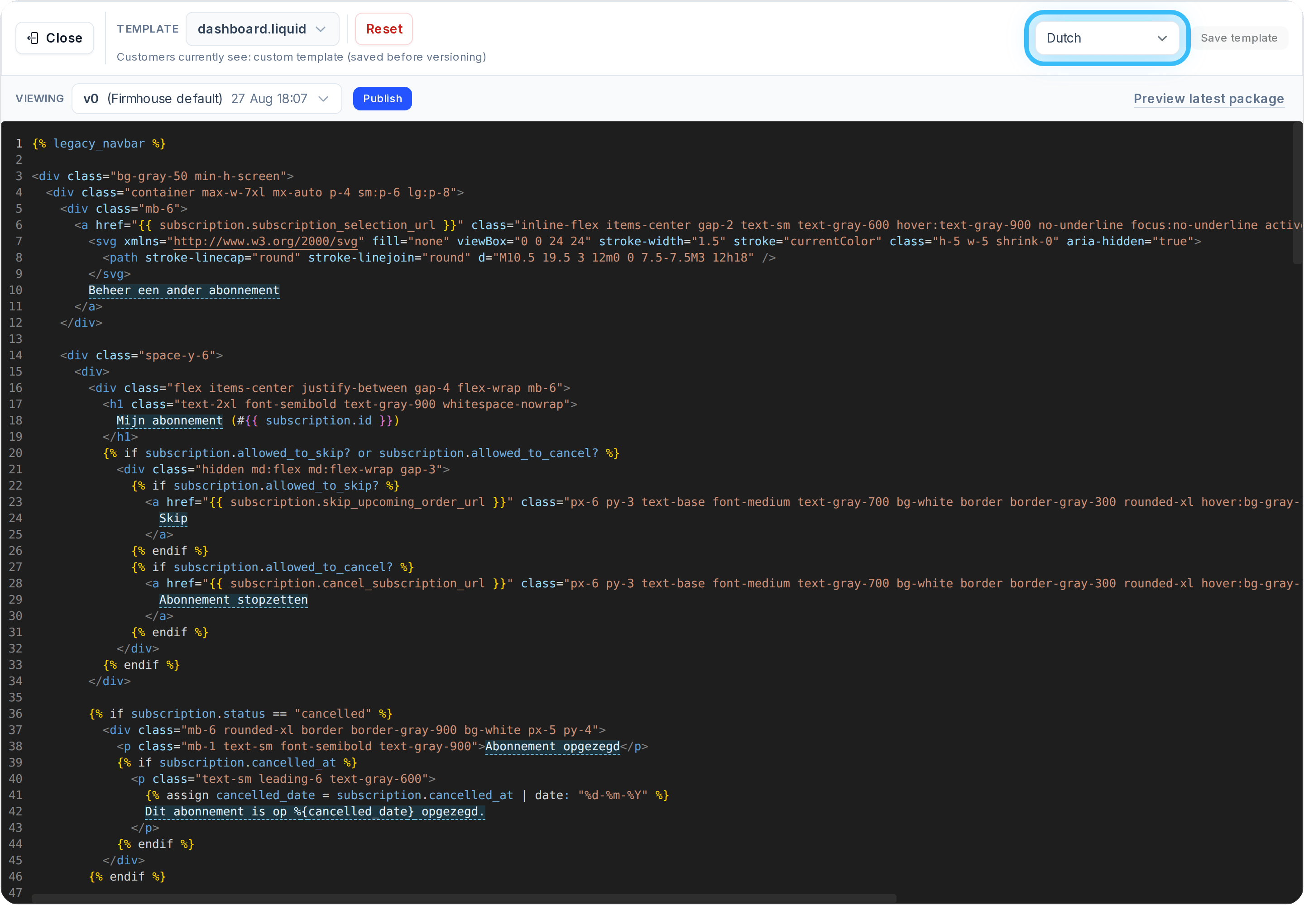The height and width of the screenshot is (905, 1304).
Task: Click 'bg-gray-50 min-h-screen' class on line 3
Action: click(x=198, y=176)
